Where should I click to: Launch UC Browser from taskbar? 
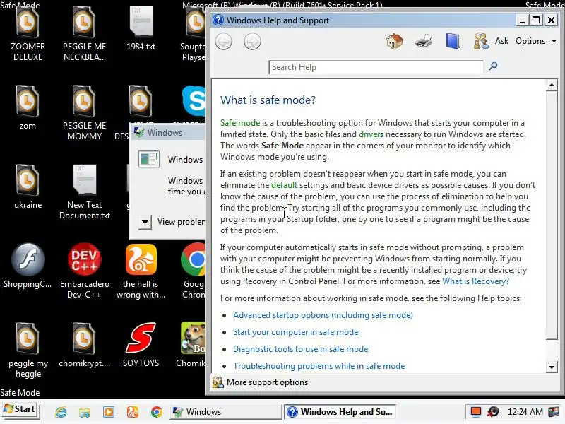[133, 412]
